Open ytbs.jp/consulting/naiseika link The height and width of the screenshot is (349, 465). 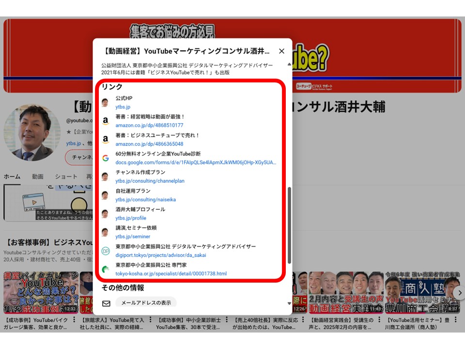(x=146, y=199)
